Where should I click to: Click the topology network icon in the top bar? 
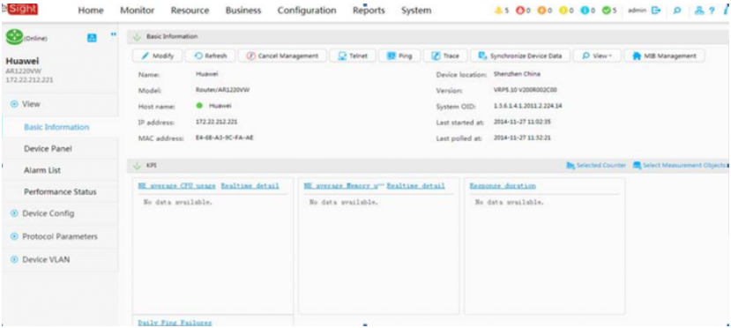click(698, 11)
